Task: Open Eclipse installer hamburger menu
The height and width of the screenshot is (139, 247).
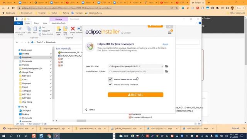Action: 170,32
